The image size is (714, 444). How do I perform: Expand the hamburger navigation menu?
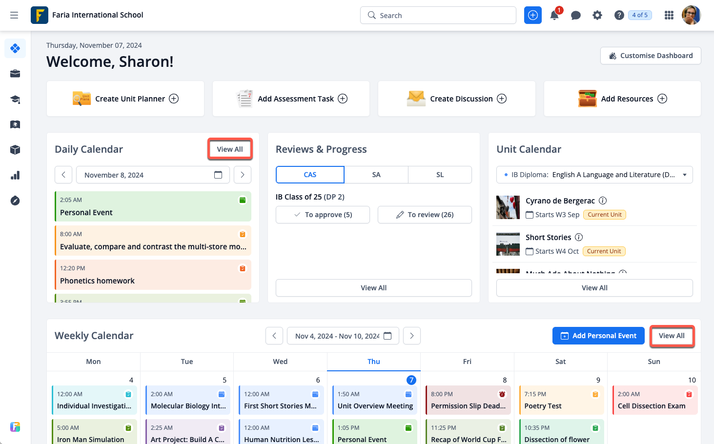point(14,15)
